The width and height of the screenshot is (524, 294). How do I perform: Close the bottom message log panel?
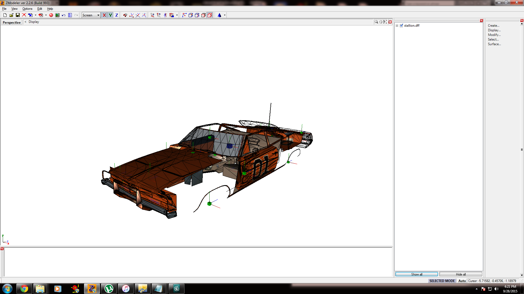coord(2,249)
